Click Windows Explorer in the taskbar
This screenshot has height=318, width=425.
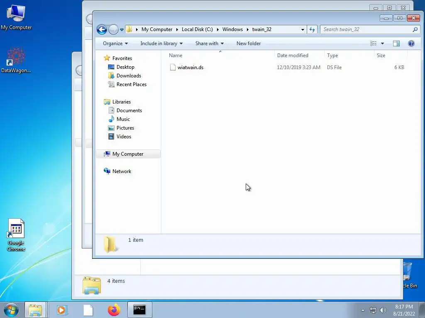tap(35, 310)
